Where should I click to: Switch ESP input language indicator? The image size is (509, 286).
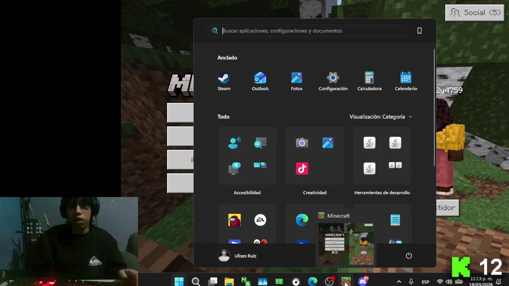tap(425, 282)
